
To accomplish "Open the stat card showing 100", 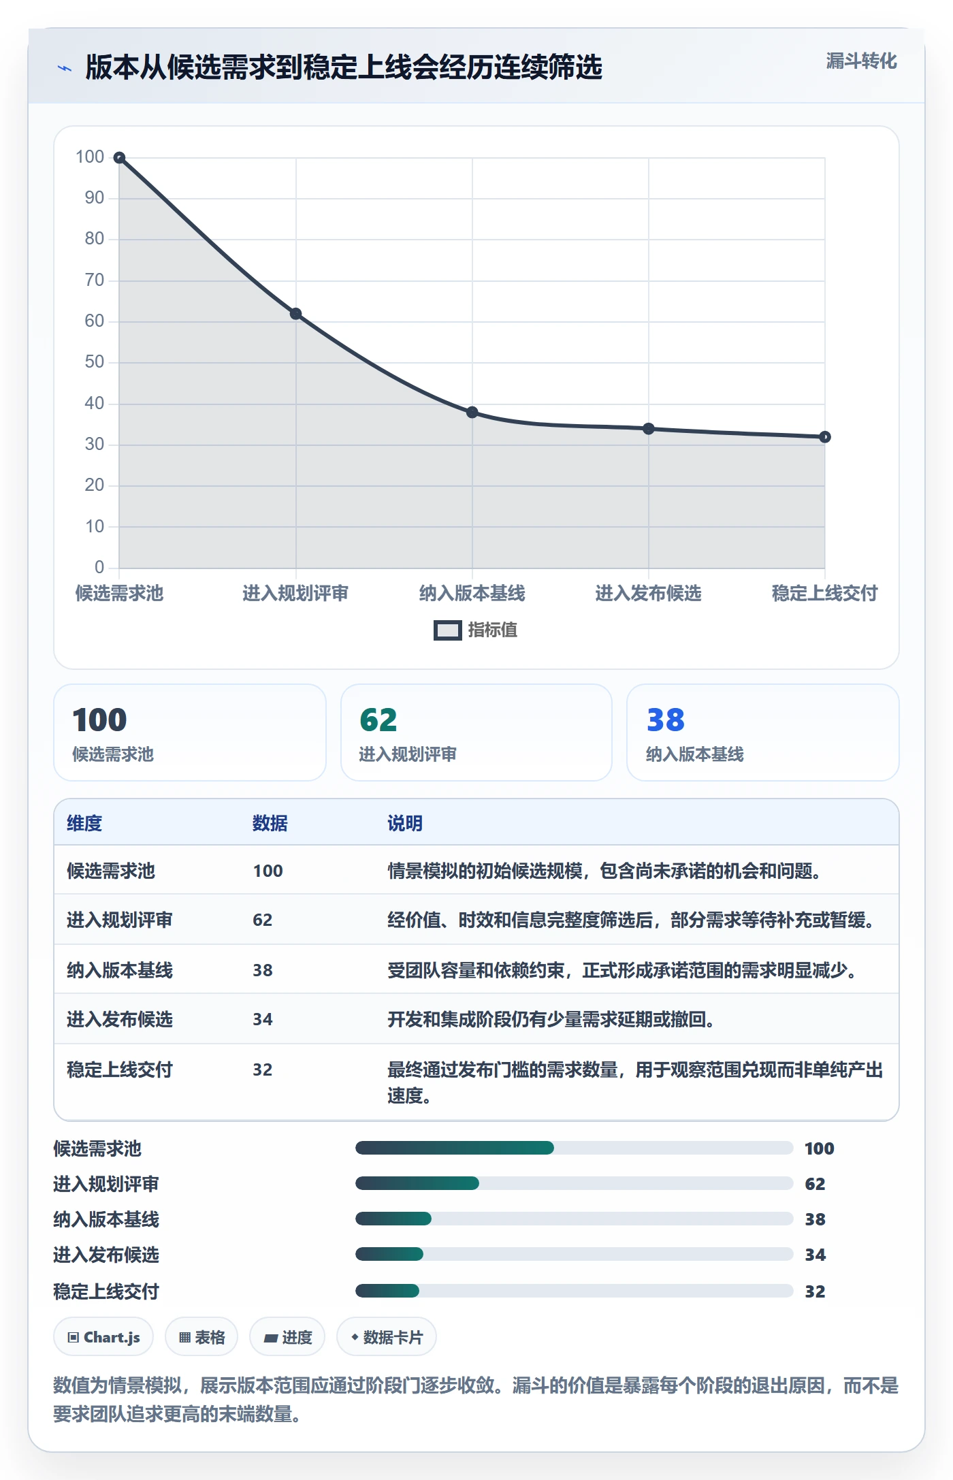I will pos(190,733).
